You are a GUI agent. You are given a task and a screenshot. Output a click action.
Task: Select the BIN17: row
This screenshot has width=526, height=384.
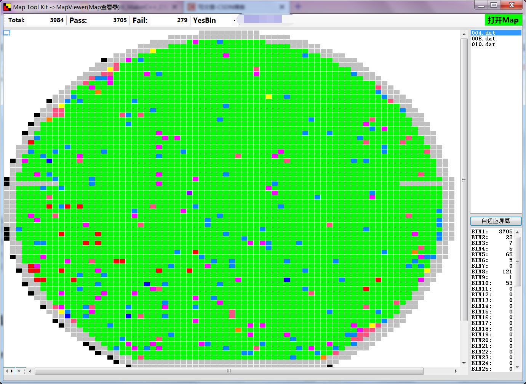pos(492,323)
